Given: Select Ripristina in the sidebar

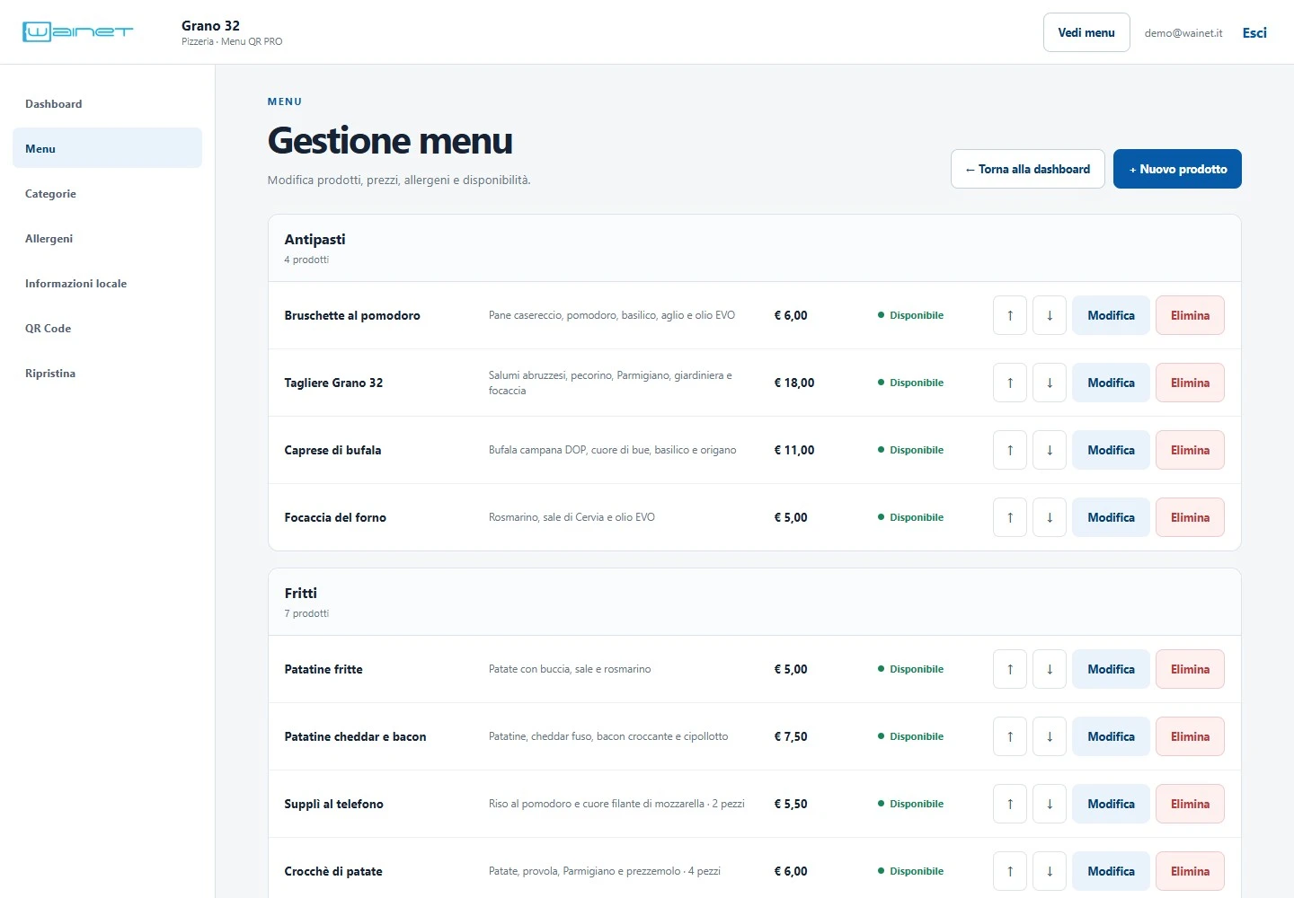Looking at the screenshot, I should 107,373.
